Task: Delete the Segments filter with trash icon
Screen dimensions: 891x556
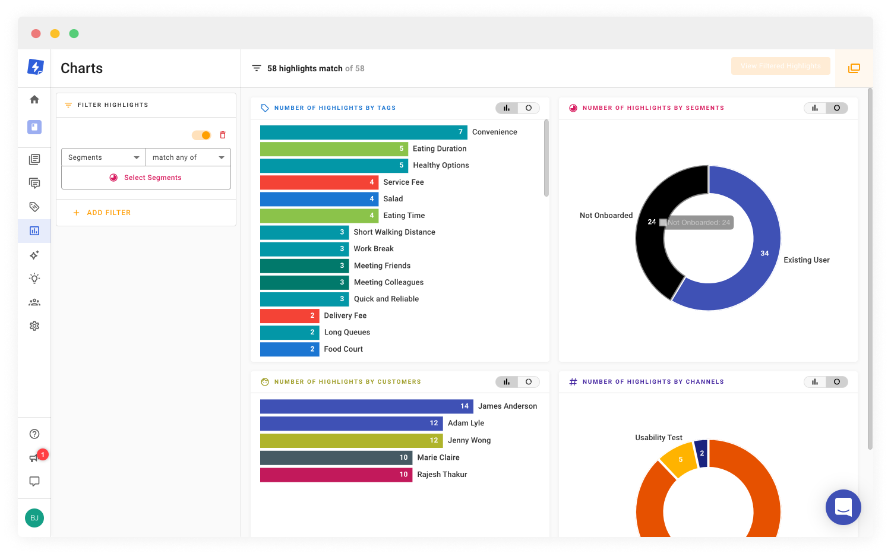Action: coord(223,135)
